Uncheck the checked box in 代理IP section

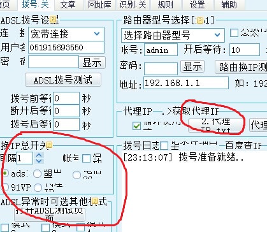(136, 126)
